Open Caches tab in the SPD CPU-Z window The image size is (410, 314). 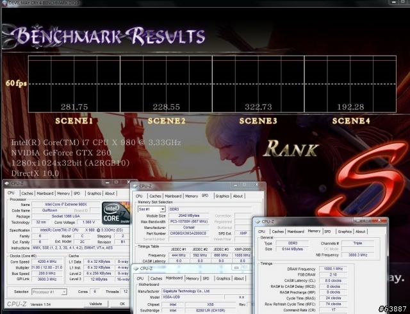155,196
